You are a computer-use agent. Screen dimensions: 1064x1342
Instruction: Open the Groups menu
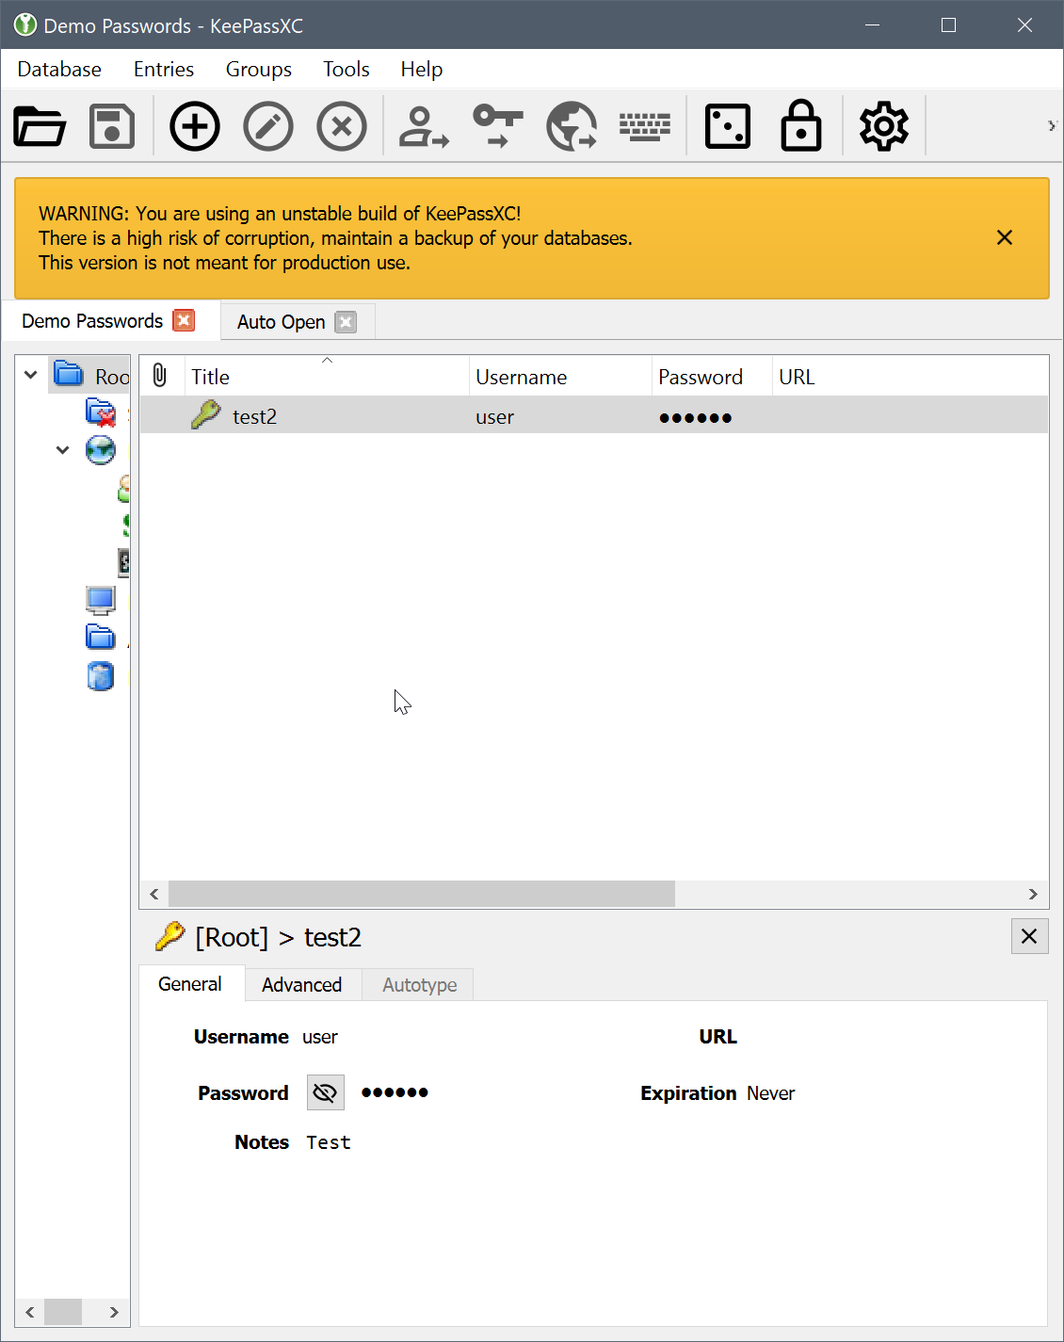259,69
